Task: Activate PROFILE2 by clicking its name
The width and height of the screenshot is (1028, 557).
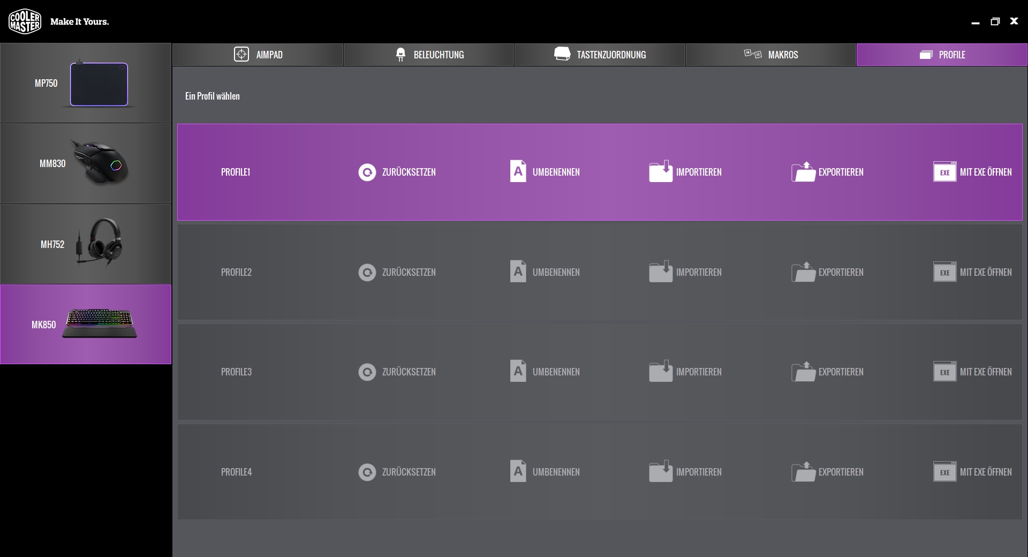Action: point(236,272)
